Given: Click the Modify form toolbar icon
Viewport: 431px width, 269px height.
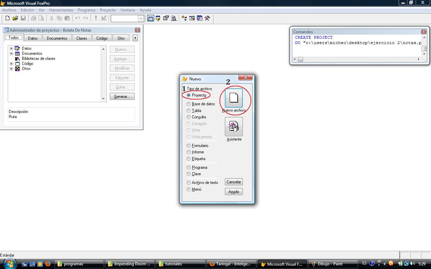Looking at the screenshot, I should tap(104, 18).
